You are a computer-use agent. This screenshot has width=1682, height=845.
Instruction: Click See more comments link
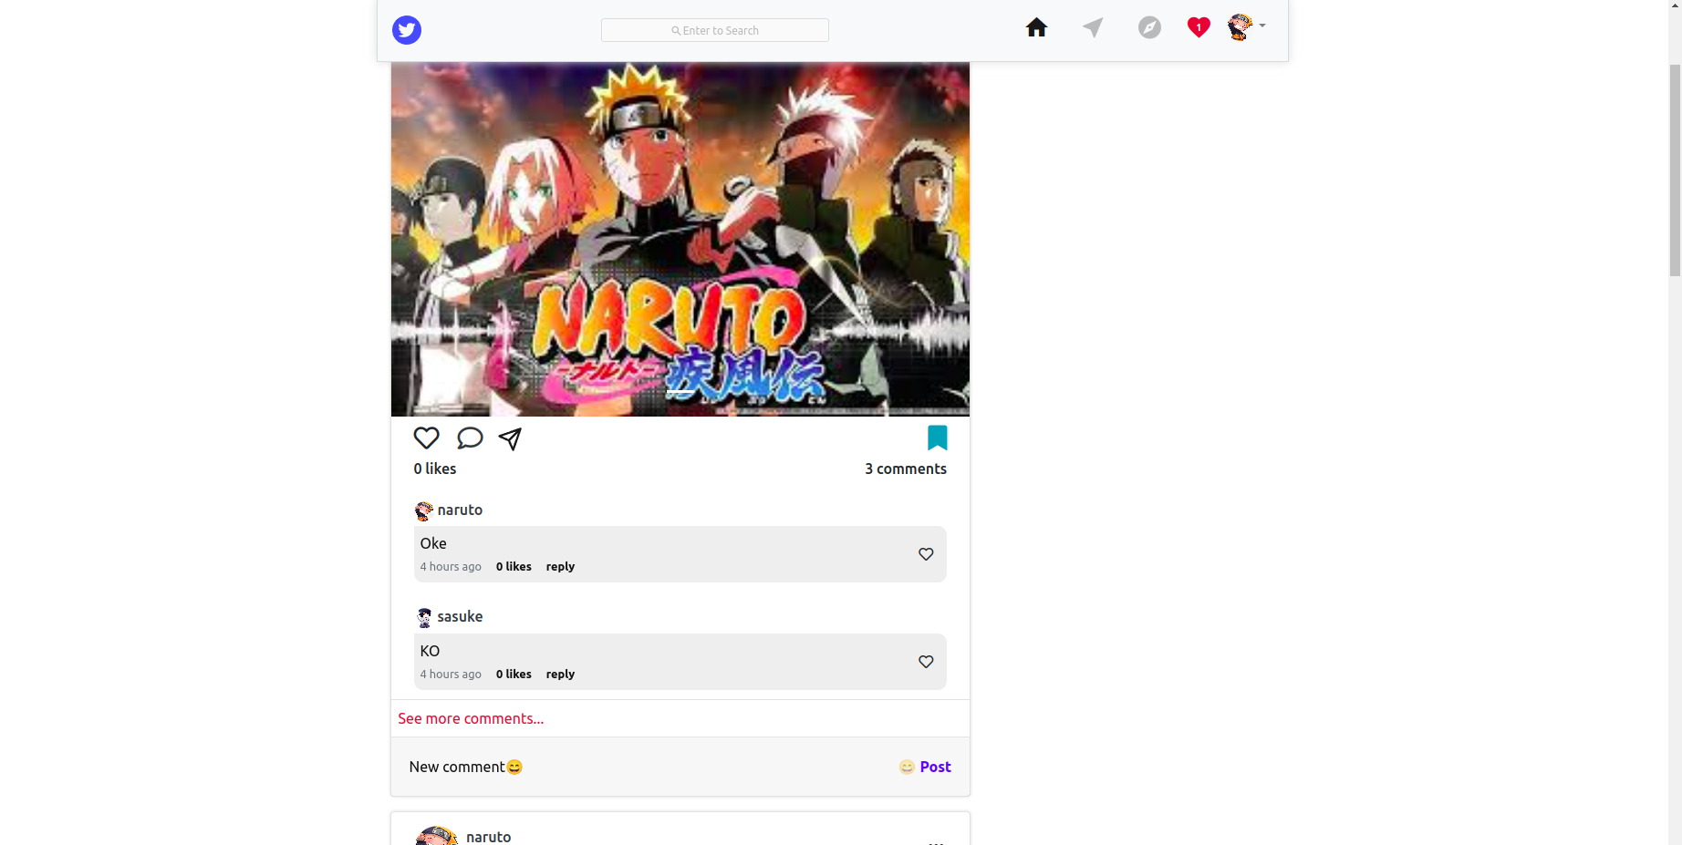[x=471, y=718]
